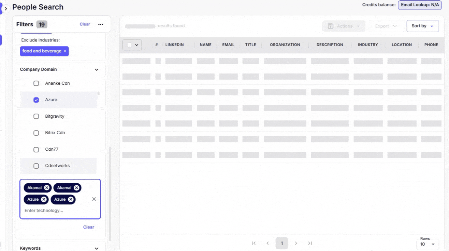Clear all tags in the technology box
This screenshot has width=449, height=251.
point(94,199)
